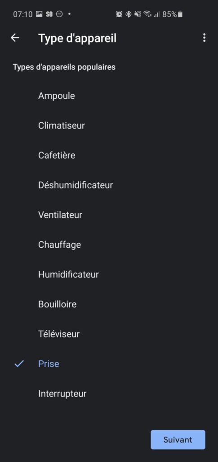The height and width of the screenshot is (462, 218).
Task: Choose Interrupteur as device type
Action: tap(109, 393)
